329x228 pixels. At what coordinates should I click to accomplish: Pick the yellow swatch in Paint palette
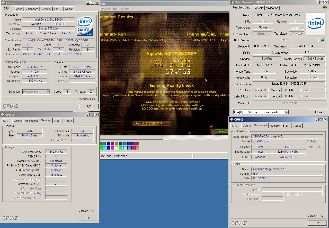pos(117,148)
